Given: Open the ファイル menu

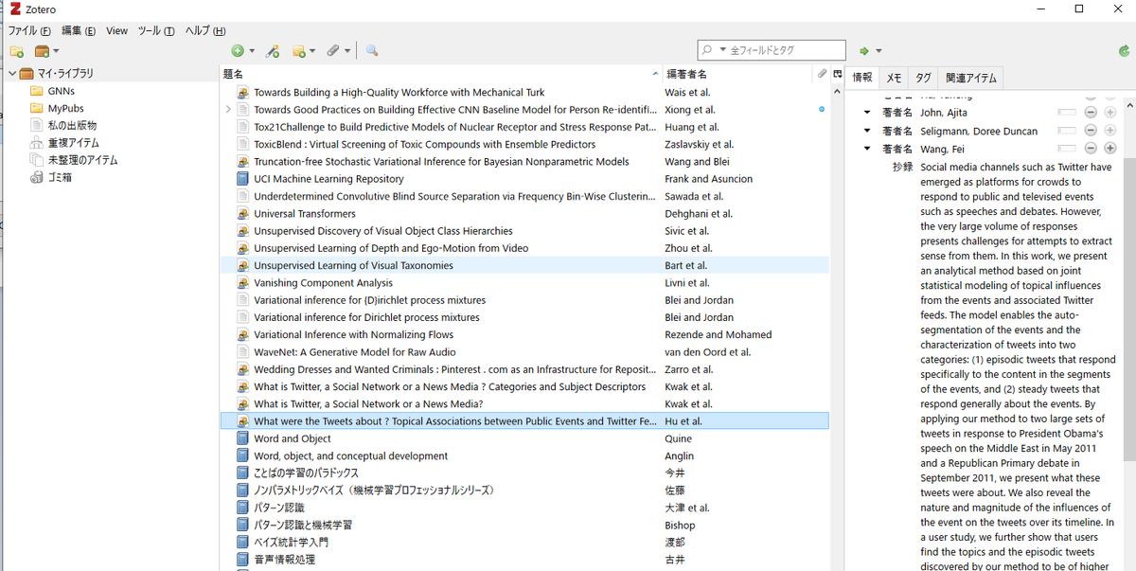Looking at the screenshot, I should [x=28, y=30].
